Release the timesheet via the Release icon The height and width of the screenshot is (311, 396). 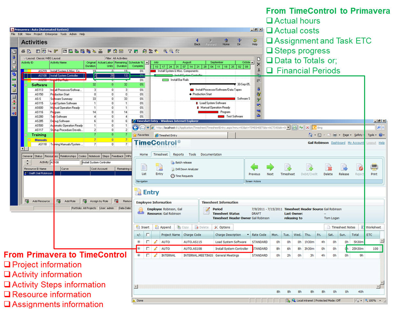[344, 170]
